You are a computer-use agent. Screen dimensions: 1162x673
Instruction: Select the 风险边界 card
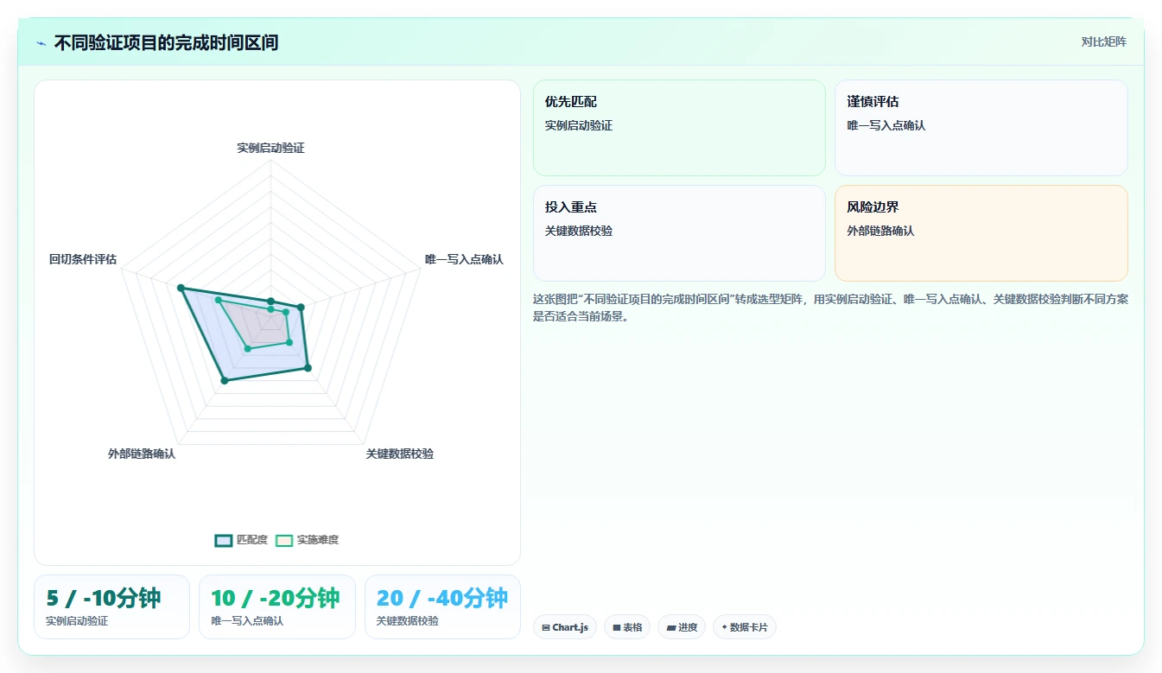[981, 233]
